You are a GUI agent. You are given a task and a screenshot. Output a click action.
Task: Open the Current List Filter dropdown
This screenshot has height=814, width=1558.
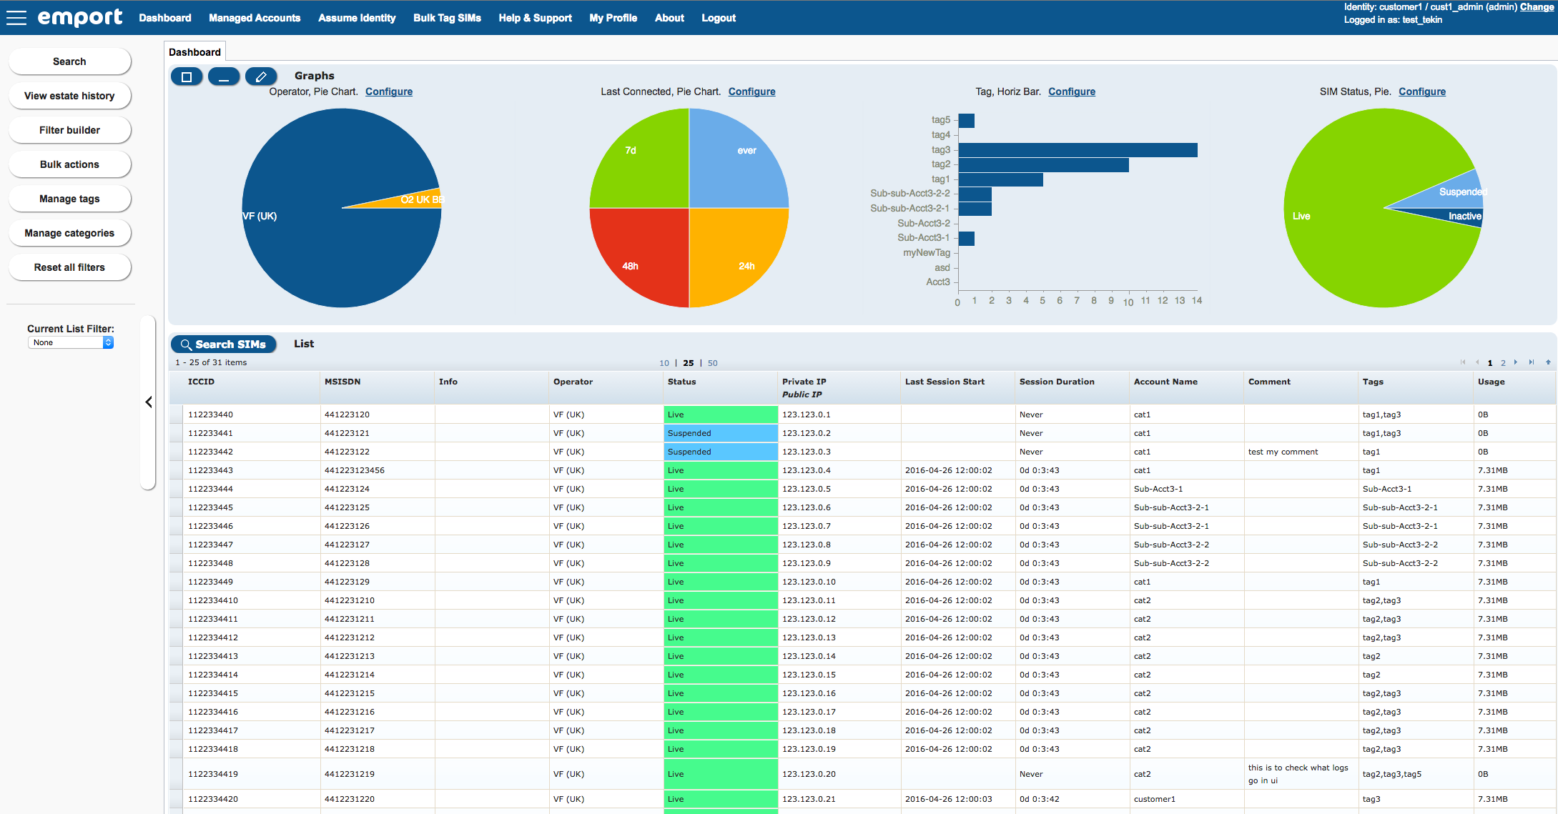tap(71, 342)
